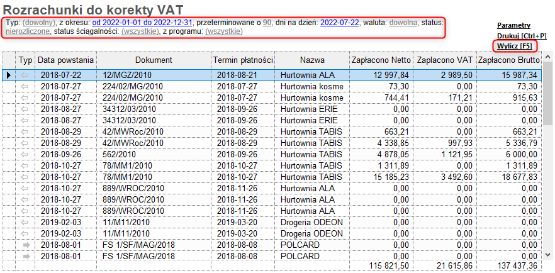The width and height of the screenshot is (555, 273).
Task: Change the Typ filter value (dowolny)
Action: (39, 23)
